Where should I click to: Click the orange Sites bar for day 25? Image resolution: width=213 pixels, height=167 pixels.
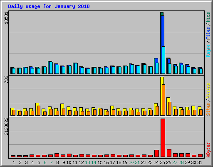(163, 100)
